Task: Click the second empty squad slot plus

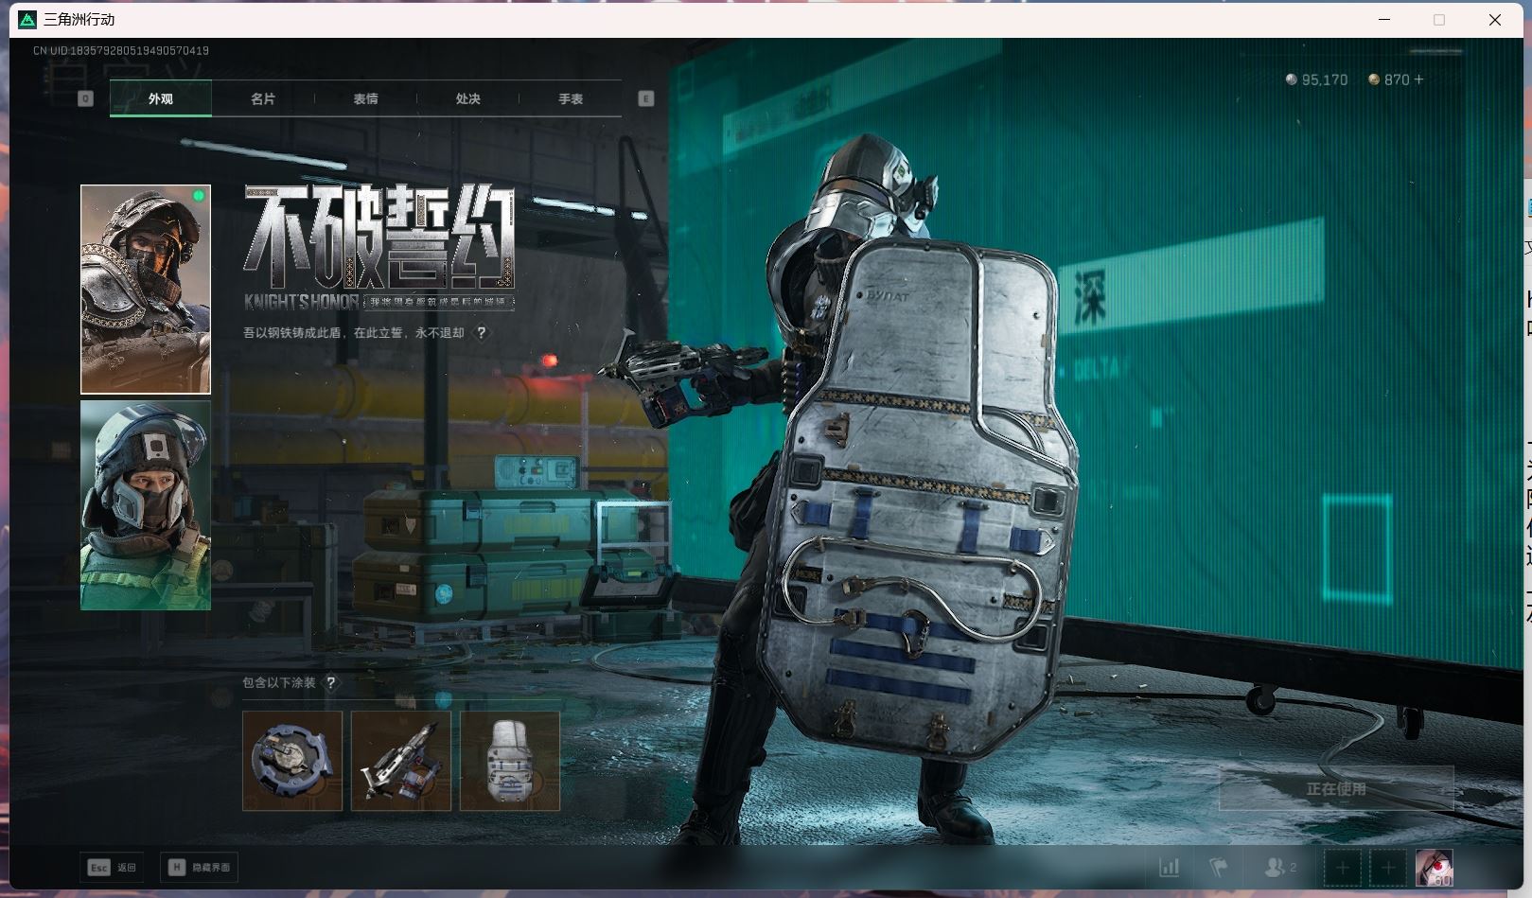Action: click(1387, 867)
